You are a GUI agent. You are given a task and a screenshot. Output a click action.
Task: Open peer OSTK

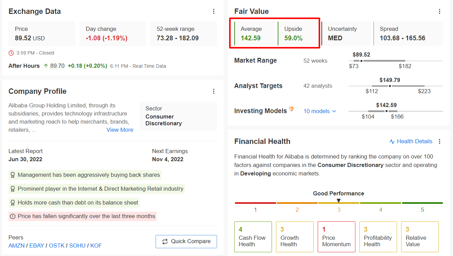coord(57,246)
